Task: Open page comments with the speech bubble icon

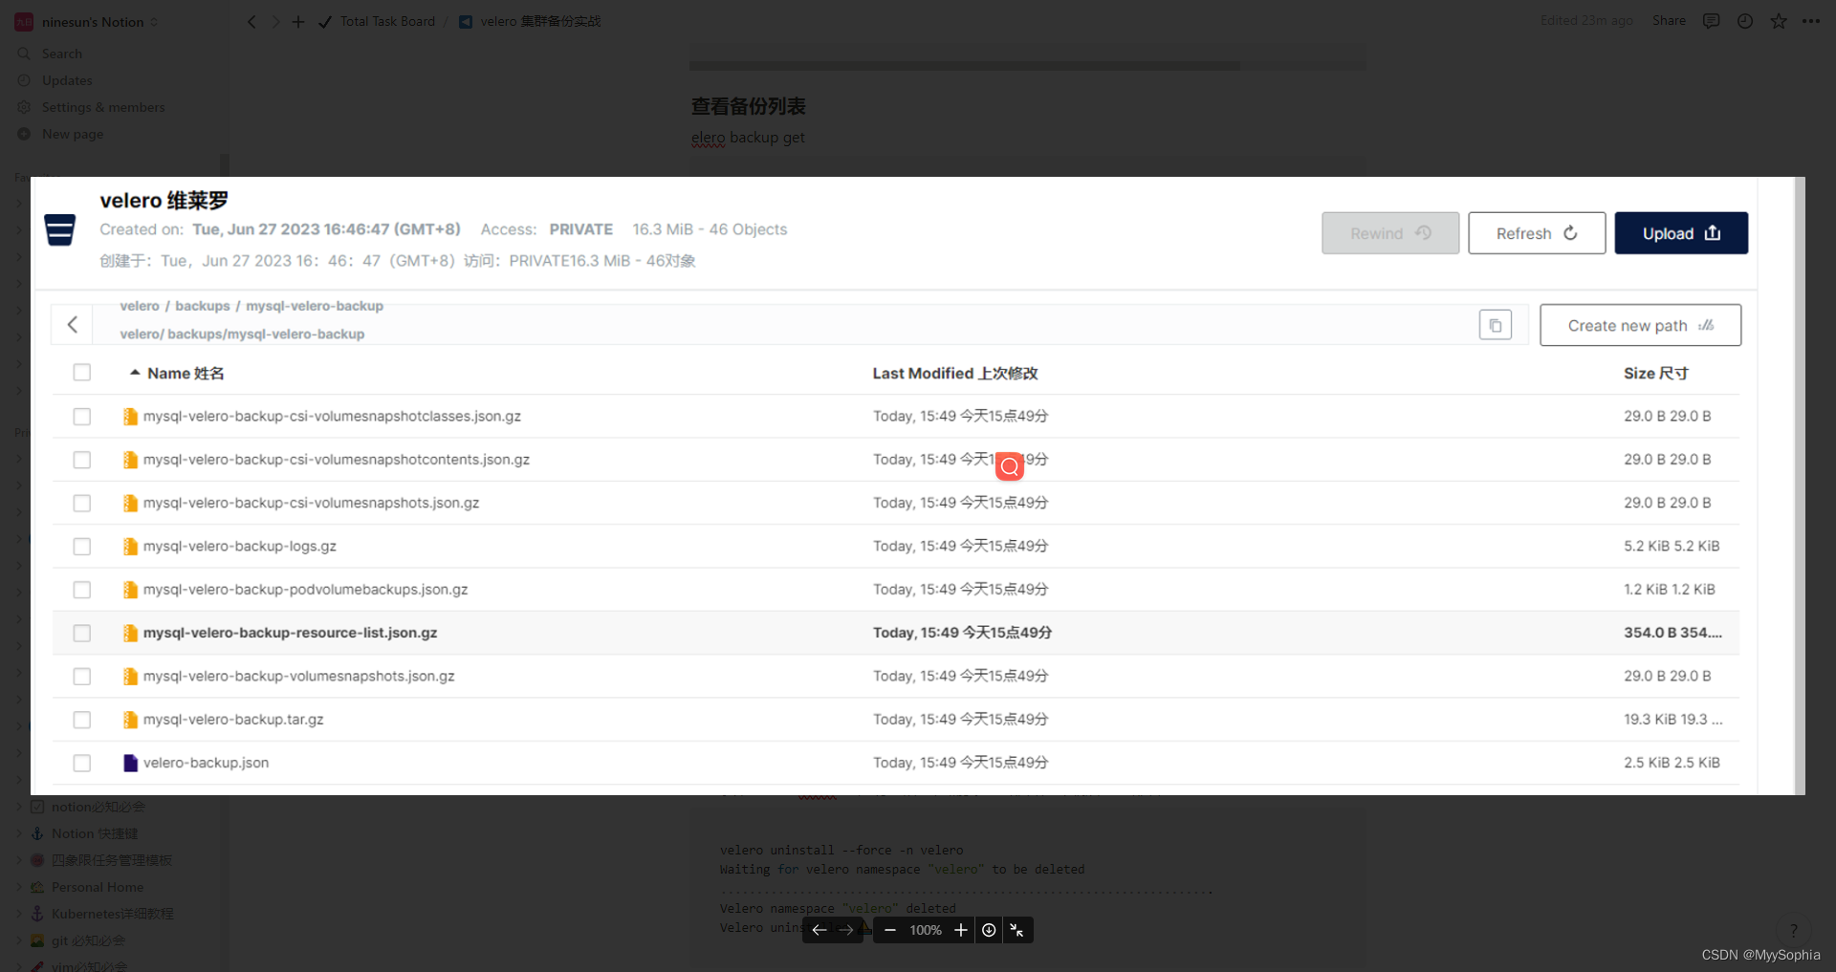Action: pyautogui.click(x=1711, y=21)
